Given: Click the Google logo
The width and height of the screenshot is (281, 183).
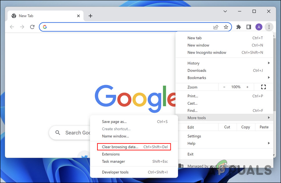Looking at the screenshot, I should click(135, 99).
